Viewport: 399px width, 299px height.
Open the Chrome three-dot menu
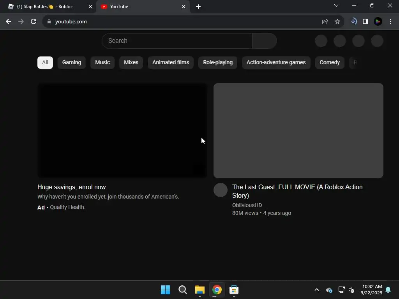[390, 22]
